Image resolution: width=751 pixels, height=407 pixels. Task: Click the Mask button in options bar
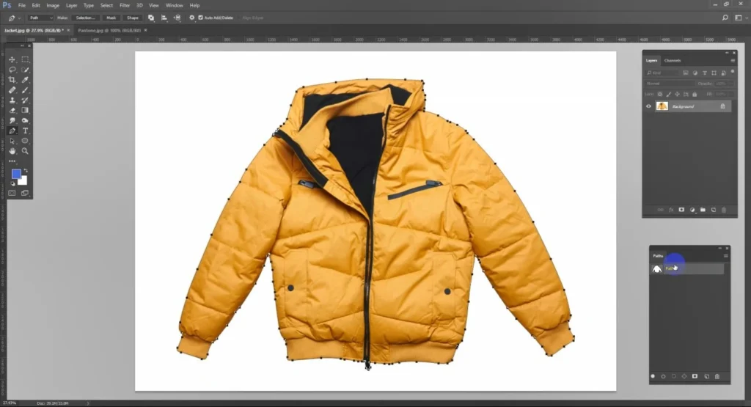pos(111,18)
